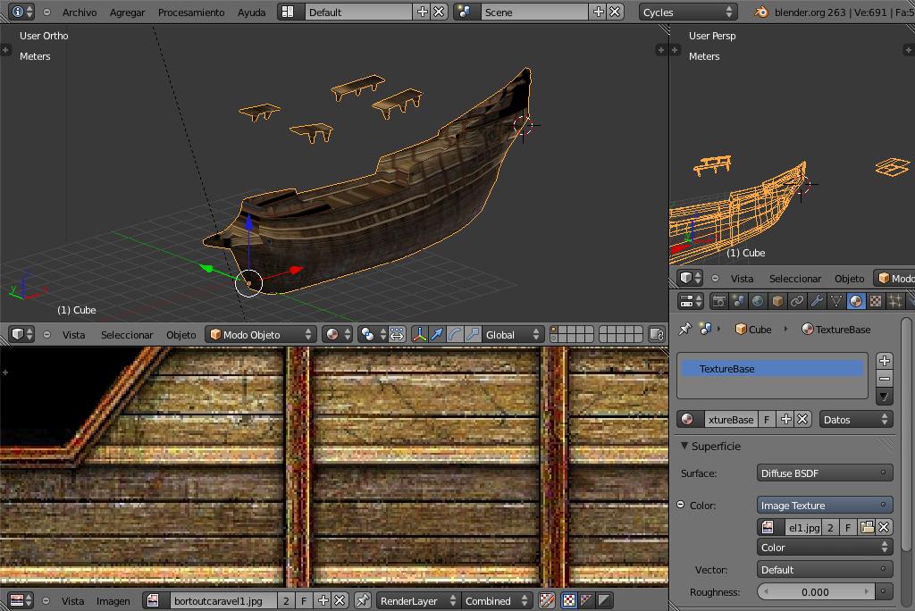Open image file browser for el1.jpg
Viewport: 915px width, 611px height.
point(867,527)
